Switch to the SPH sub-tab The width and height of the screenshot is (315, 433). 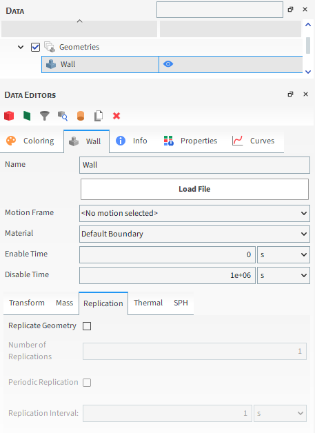[x=181, y=303]
